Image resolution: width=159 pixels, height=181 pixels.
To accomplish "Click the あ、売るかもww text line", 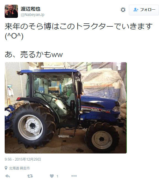I will (34, 54).
